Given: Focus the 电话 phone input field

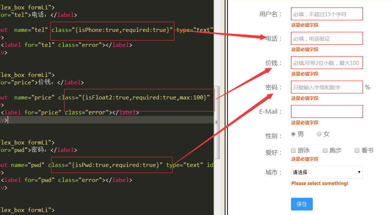Looking at the screenshot, I should pyautogui.click(x=327, y=38).
